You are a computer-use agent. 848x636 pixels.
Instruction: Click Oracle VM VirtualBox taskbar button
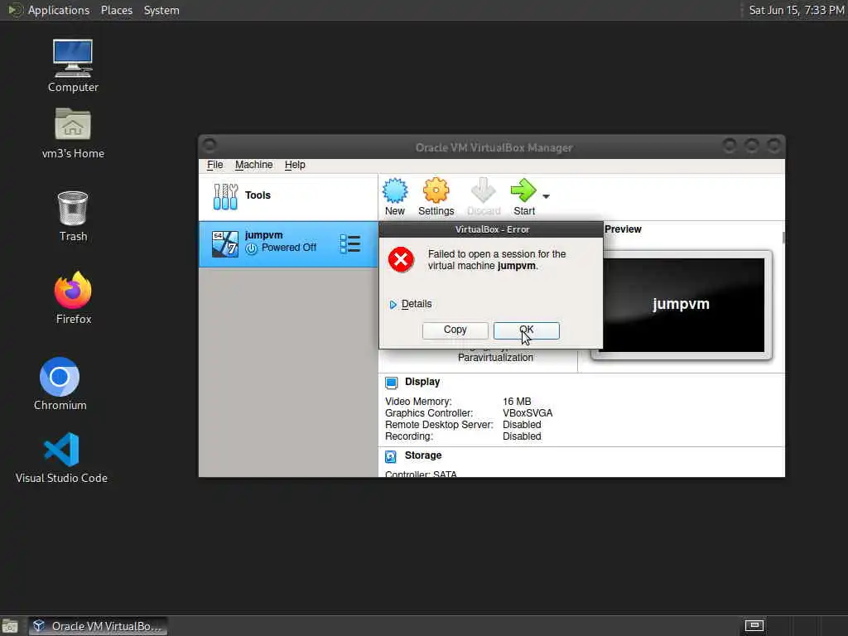point(98,626)
